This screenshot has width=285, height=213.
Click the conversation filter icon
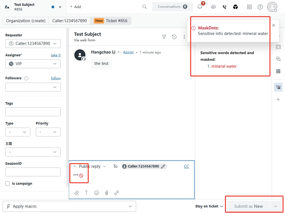164,37
